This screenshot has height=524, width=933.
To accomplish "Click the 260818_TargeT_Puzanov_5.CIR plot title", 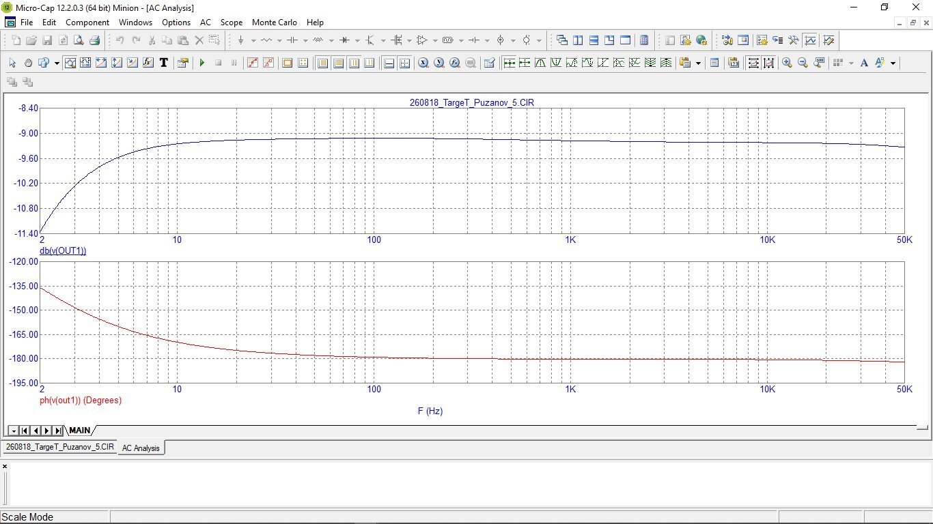I will tap(472, 102).
